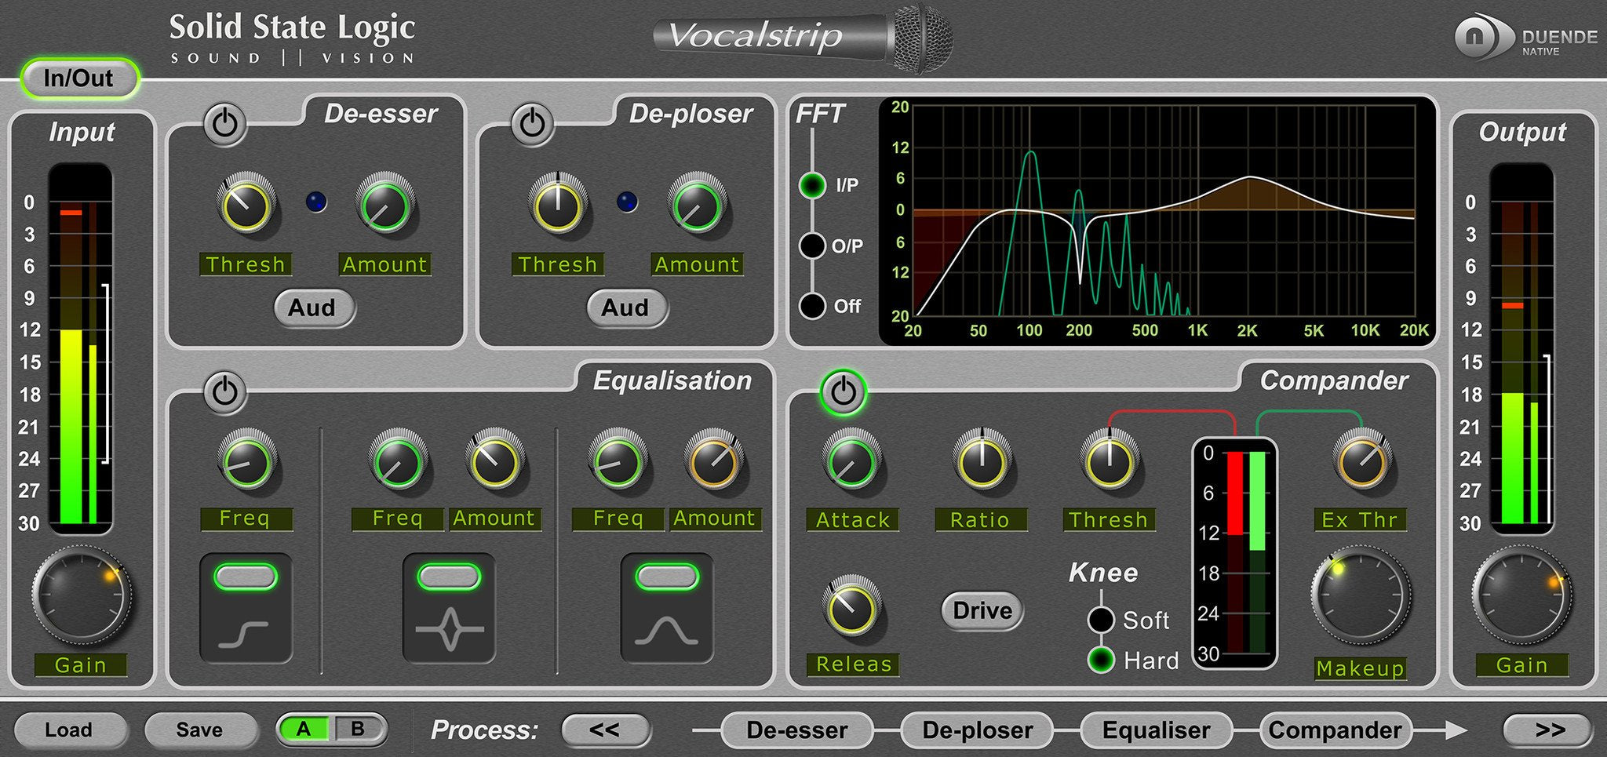Click the Save preset button
The image size is (1607, 757).
click(x=200, y=730)
